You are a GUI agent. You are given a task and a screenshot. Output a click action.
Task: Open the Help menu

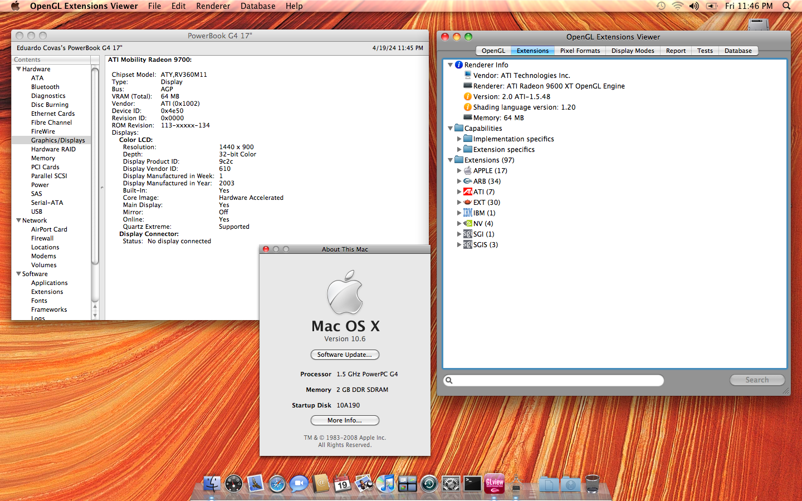coord(294,6)
